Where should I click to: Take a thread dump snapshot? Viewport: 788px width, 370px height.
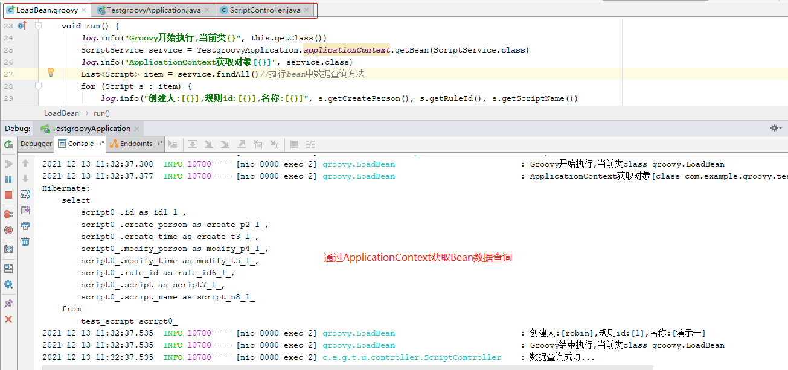7,249
